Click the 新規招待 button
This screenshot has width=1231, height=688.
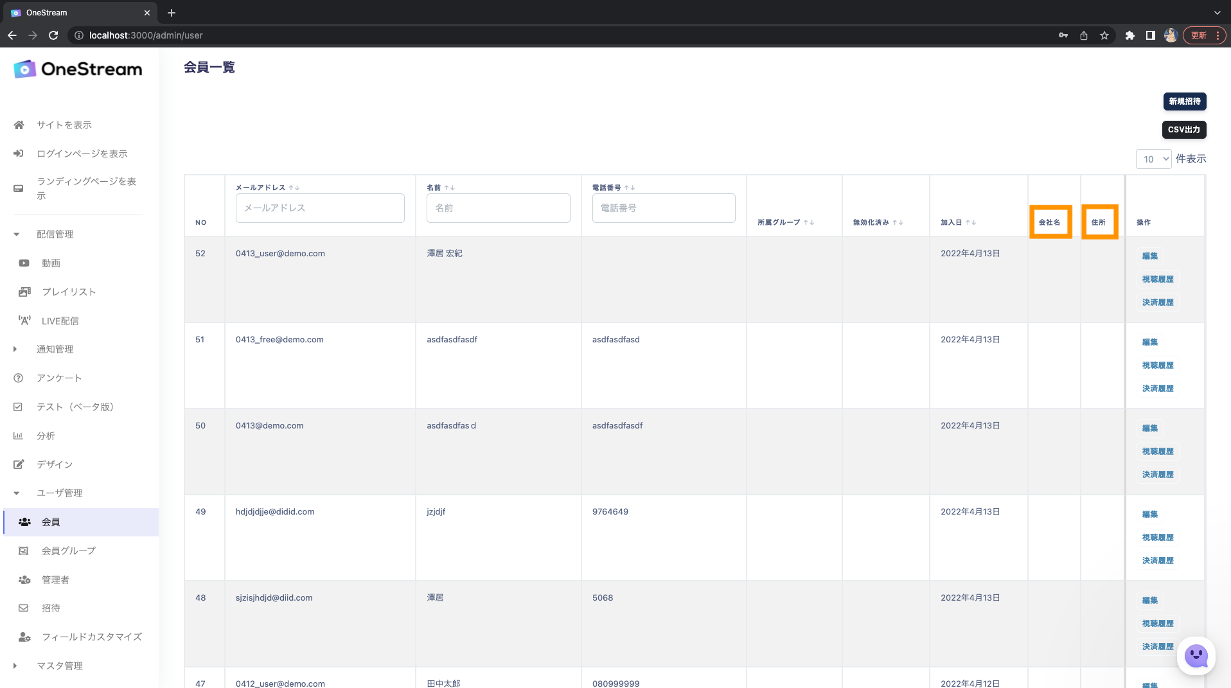(1184, 101)
